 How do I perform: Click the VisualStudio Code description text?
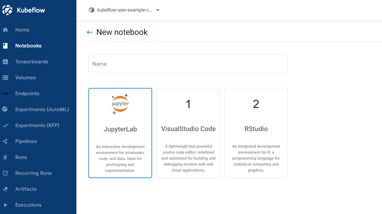[188, 158]
